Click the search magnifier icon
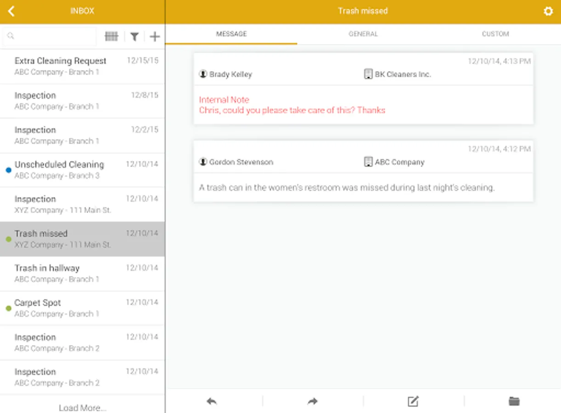This screenshot has height=413, width=561. pos(11,36)
